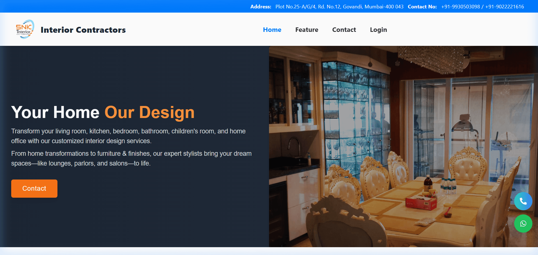Screen dimensions: 538x255
Task: Click the 'Your Home Our Design' heading
Action: [103, 112]
